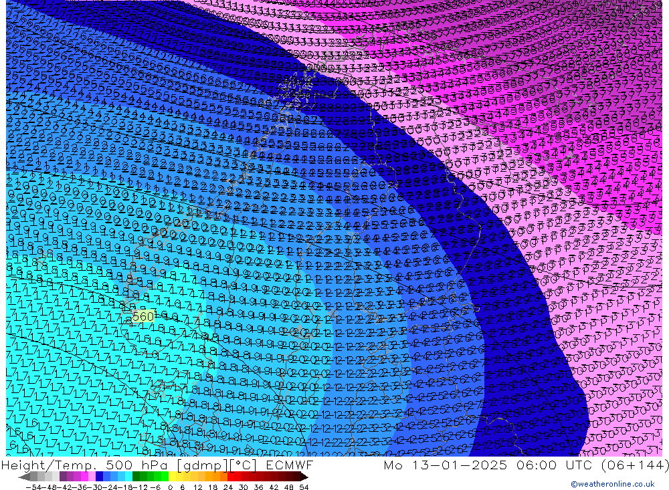This screenshot has width=669, height=490.
Task: Click the dark maroon right arrow end of the color bar
Action: click(x=304, y=477)
